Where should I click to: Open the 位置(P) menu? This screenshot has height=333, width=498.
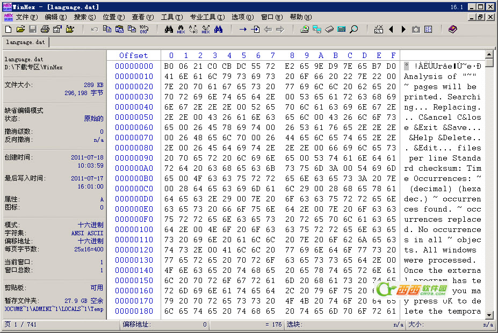pos(114,17)
